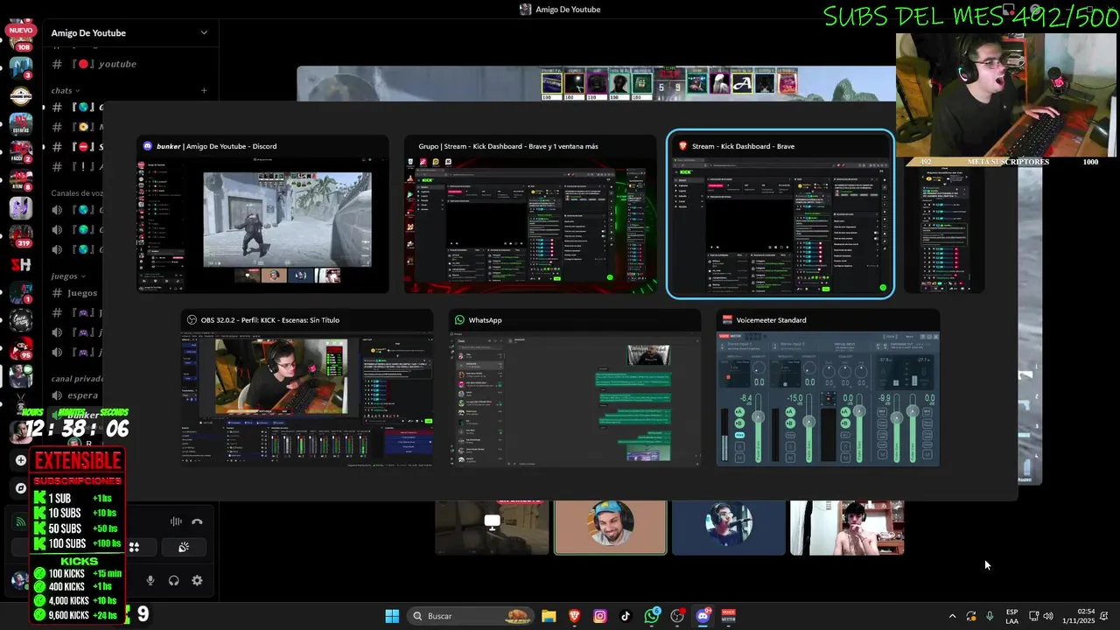Select the participant with blue cap tile
The height and width of the screenshot is (630, 1120).
tap(611, 528)
